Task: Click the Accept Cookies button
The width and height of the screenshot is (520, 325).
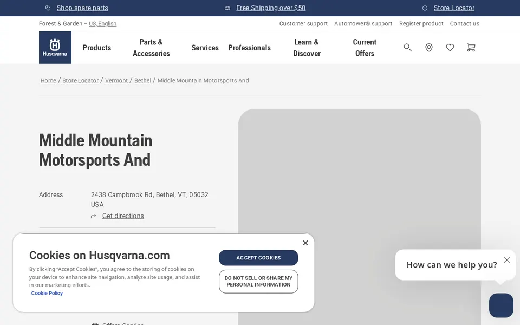Action: (x=258, y=258)
